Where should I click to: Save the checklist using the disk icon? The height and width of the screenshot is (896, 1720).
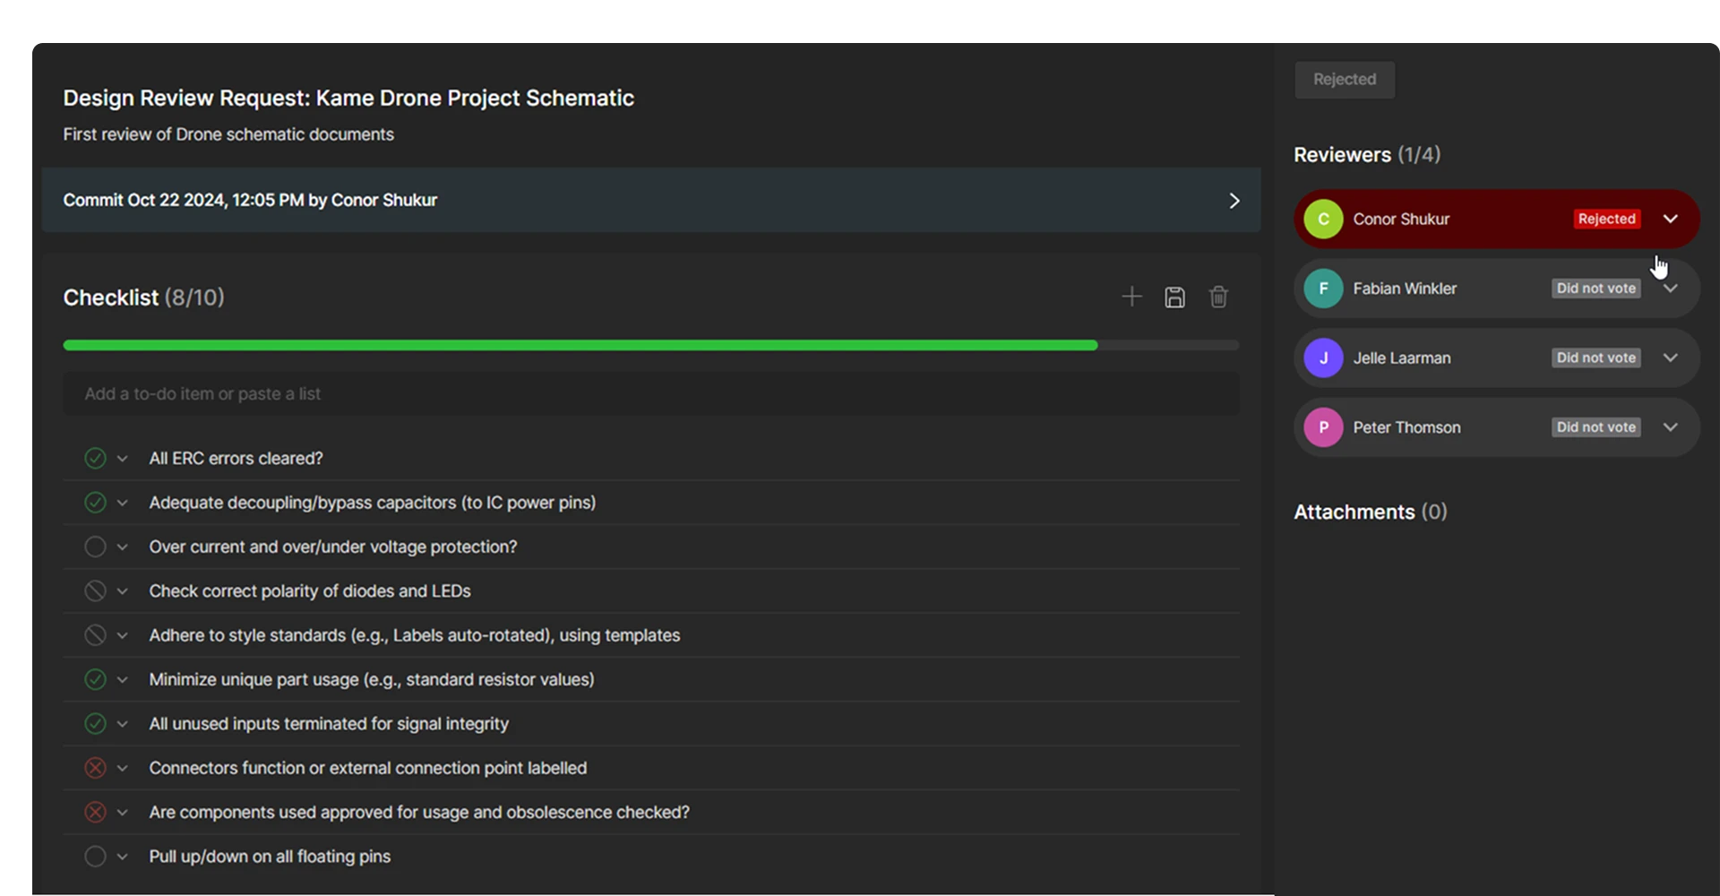[x=1174, y=297]
